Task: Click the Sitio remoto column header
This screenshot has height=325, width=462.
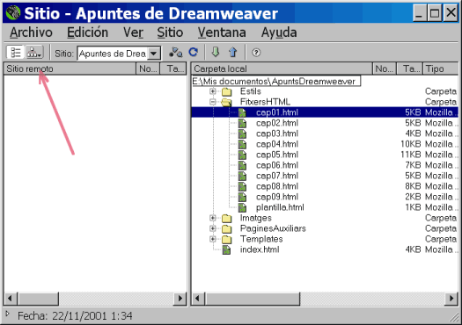Action: (70, 69)
